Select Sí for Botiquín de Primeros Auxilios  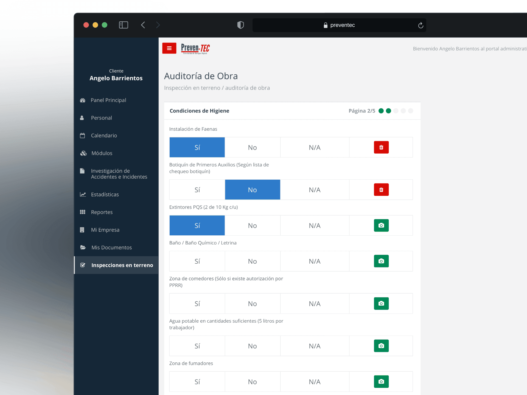(197, 190)
